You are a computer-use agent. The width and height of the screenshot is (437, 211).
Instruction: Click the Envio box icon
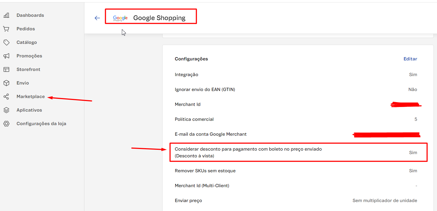(7, 83)
